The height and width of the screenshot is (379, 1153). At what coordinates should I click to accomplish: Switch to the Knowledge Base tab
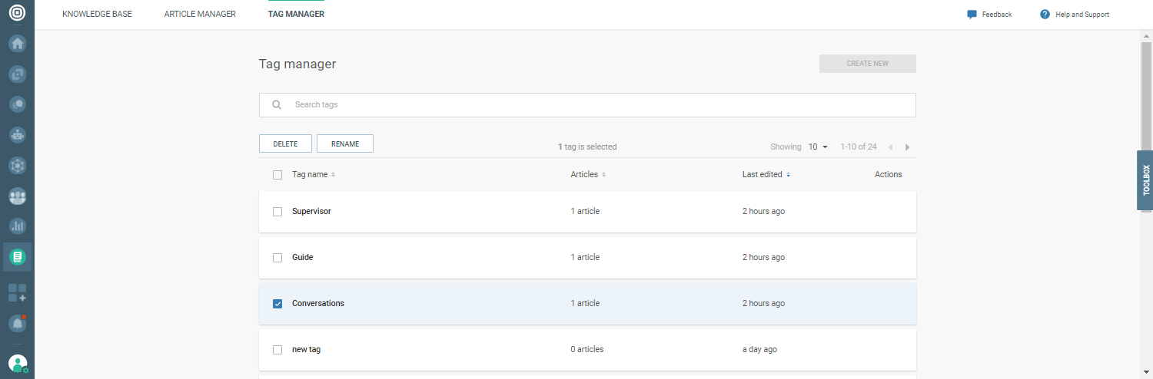click(x=97, y=14)
